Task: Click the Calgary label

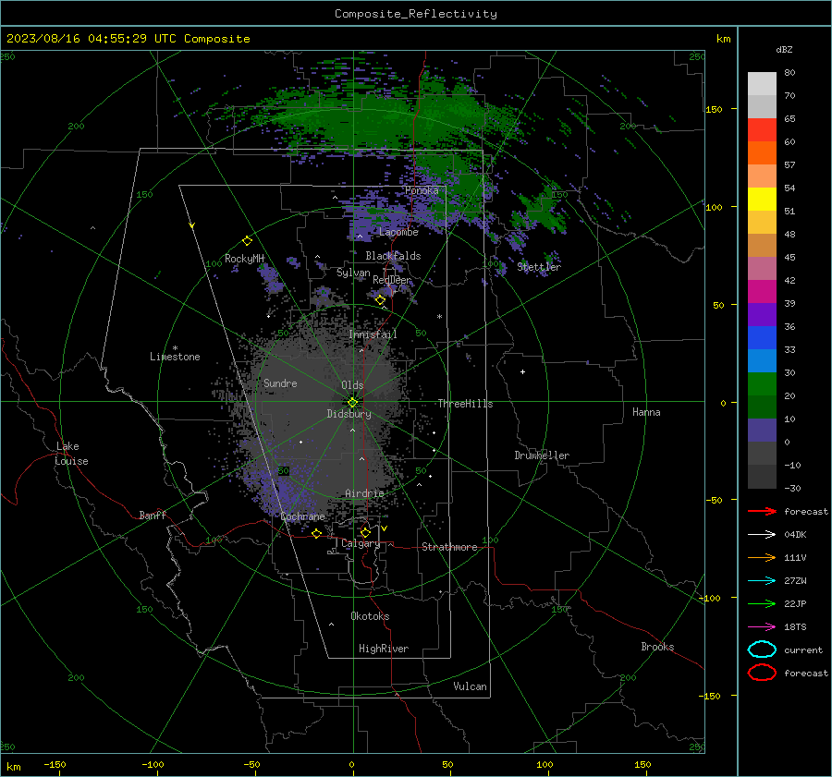Action: [361, 543]
